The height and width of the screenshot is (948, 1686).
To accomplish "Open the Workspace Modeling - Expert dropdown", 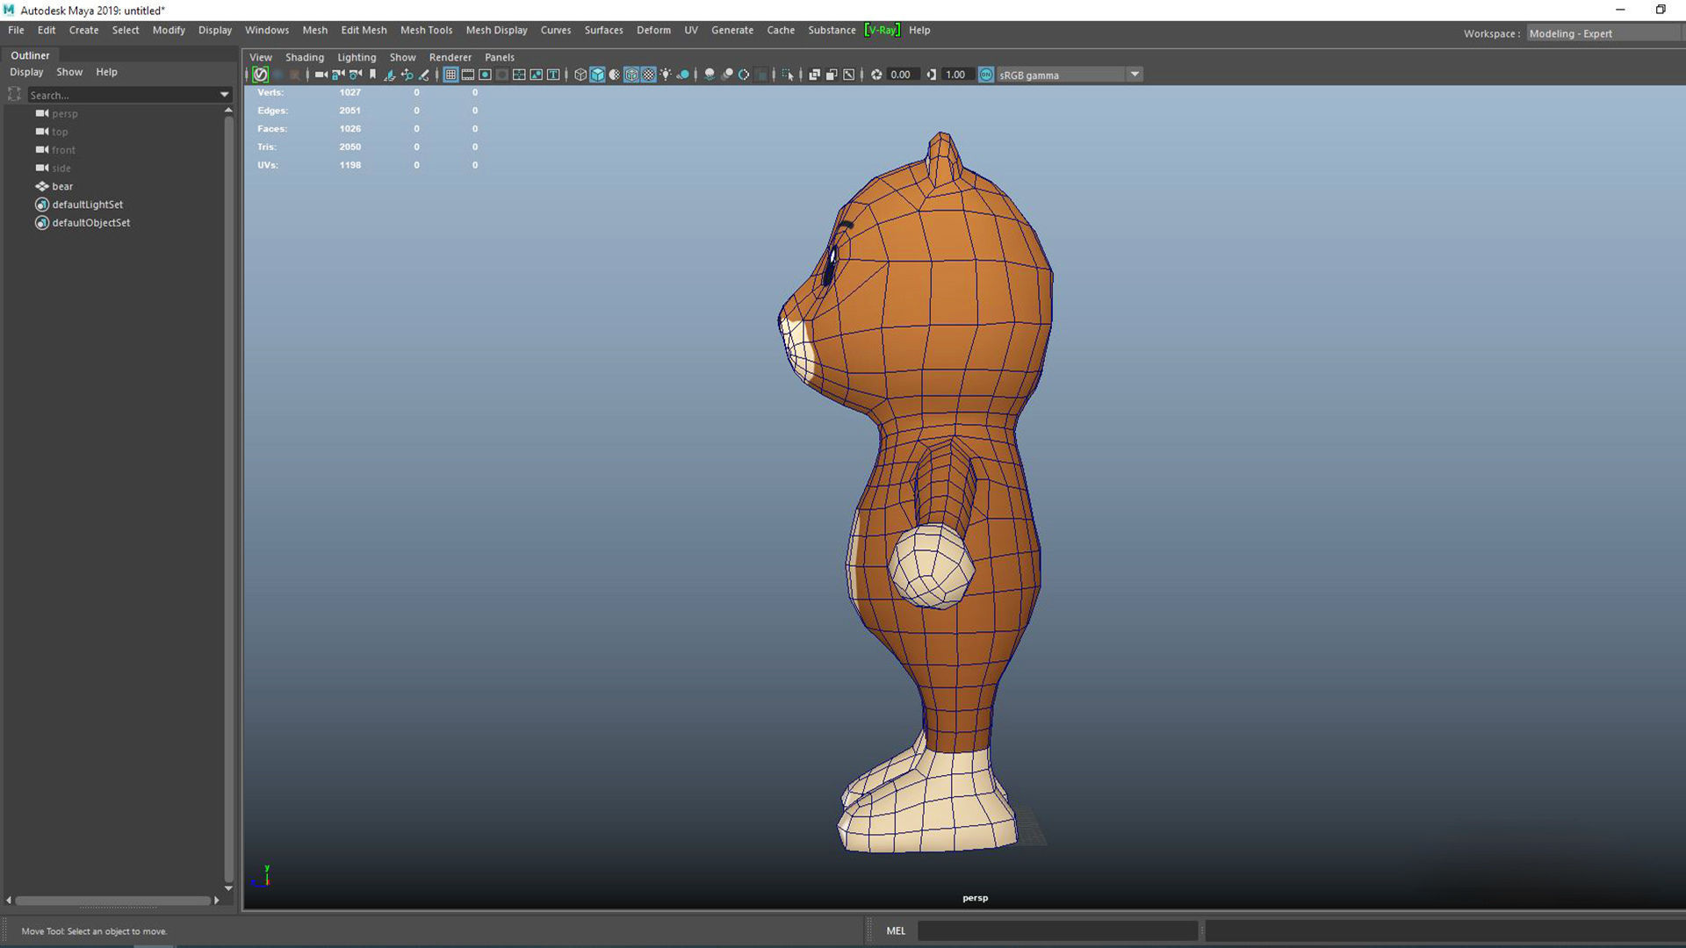I will pos(1603,33).
